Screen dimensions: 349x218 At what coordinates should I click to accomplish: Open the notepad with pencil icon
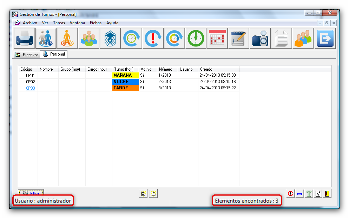(238, 38)
